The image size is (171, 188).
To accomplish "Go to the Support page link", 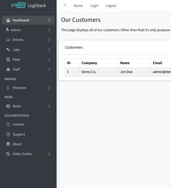I will [x=19, y=134].
